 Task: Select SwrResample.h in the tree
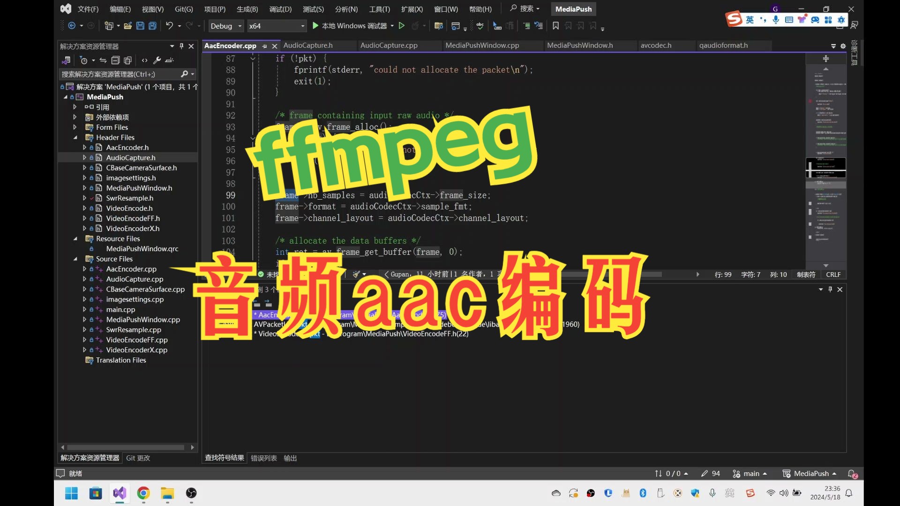[129, 198]
